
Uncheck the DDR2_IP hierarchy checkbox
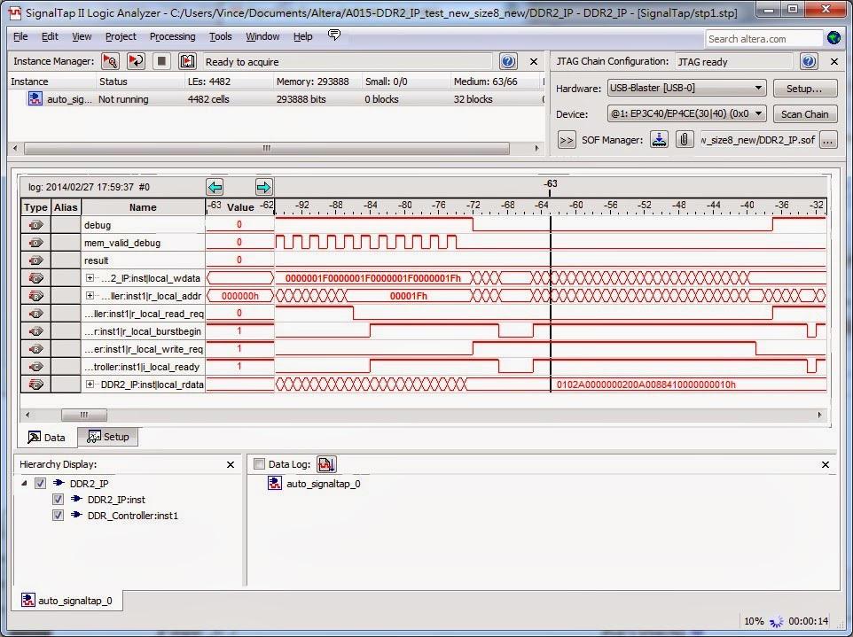click(x=40, y=481)
